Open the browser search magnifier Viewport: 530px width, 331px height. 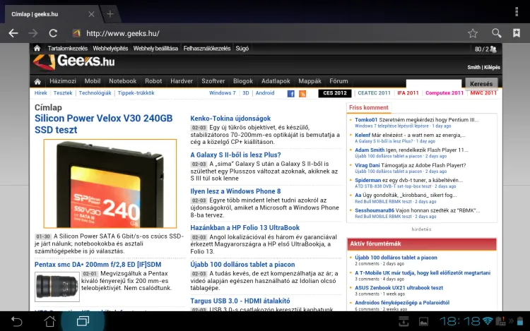(497, 33)
